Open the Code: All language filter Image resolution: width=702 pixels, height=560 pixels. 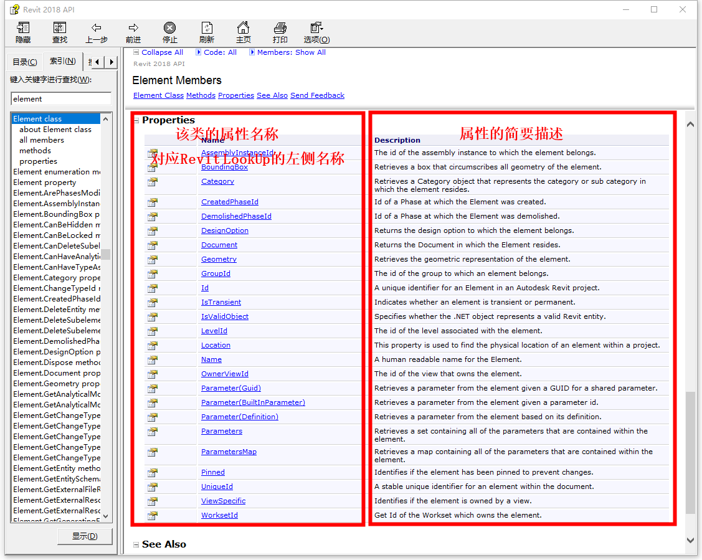coord(216,52)
